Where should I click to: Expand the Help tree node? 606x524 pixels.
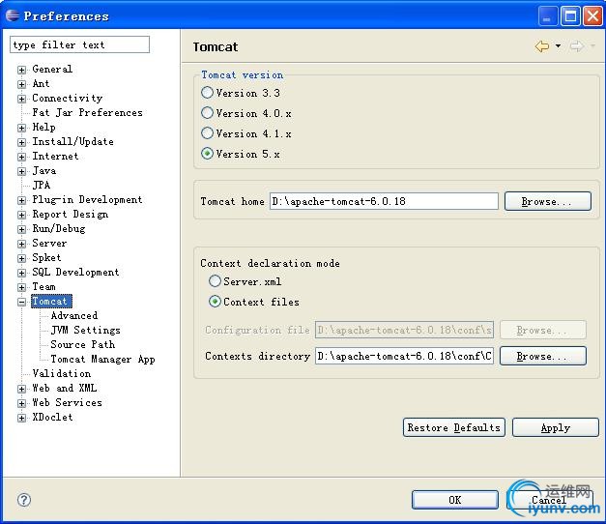(x=21, y=128)
